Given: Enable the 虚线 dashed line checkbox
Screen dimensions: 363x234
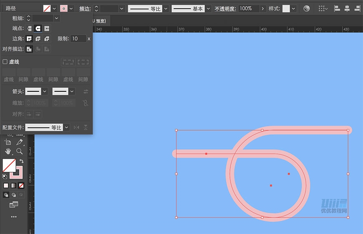Looking at the screenshot, I should point(5,62).
